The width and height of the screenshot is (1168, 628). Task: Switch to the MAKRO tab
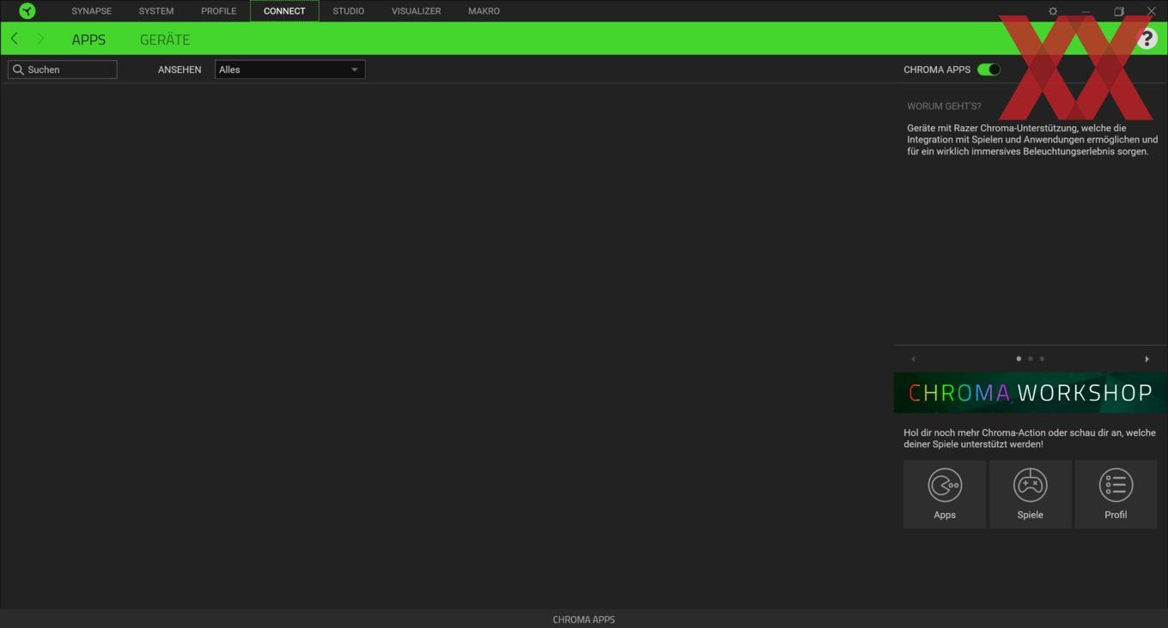click(x=484, y=11)
